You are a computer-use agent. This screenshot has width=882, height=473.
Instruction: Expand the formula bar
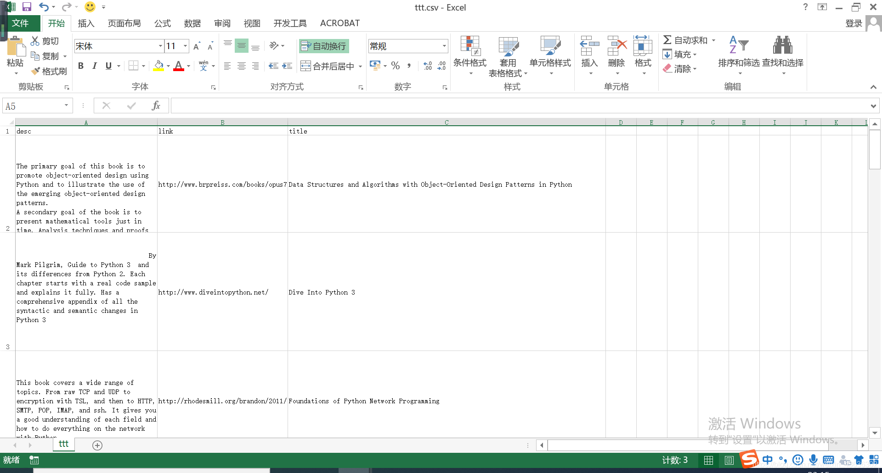point(873,106)
